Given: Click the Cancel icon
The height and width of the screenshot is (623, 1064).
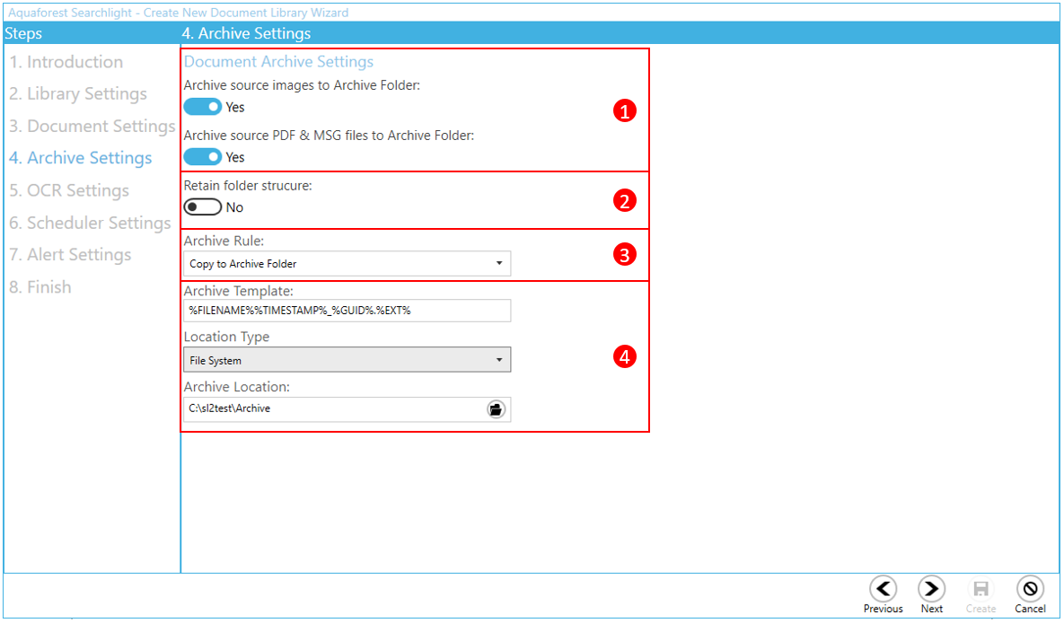Looking at the screenshot, I should point(1030,589).
